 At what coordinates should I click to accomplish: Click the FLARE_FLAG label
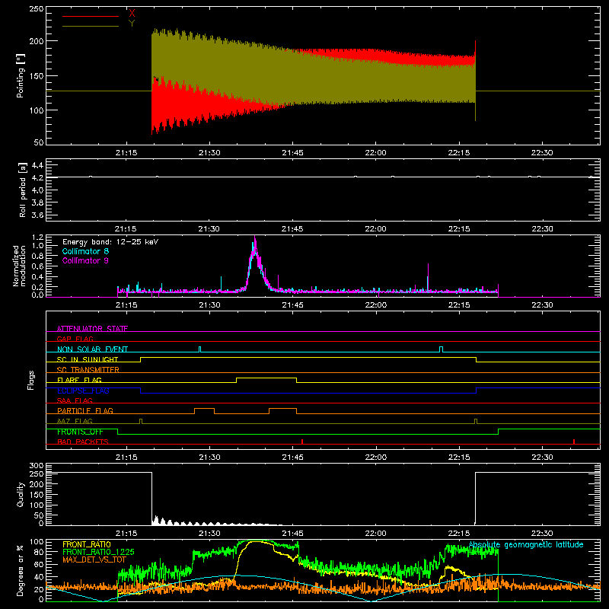tap(79, 380)
